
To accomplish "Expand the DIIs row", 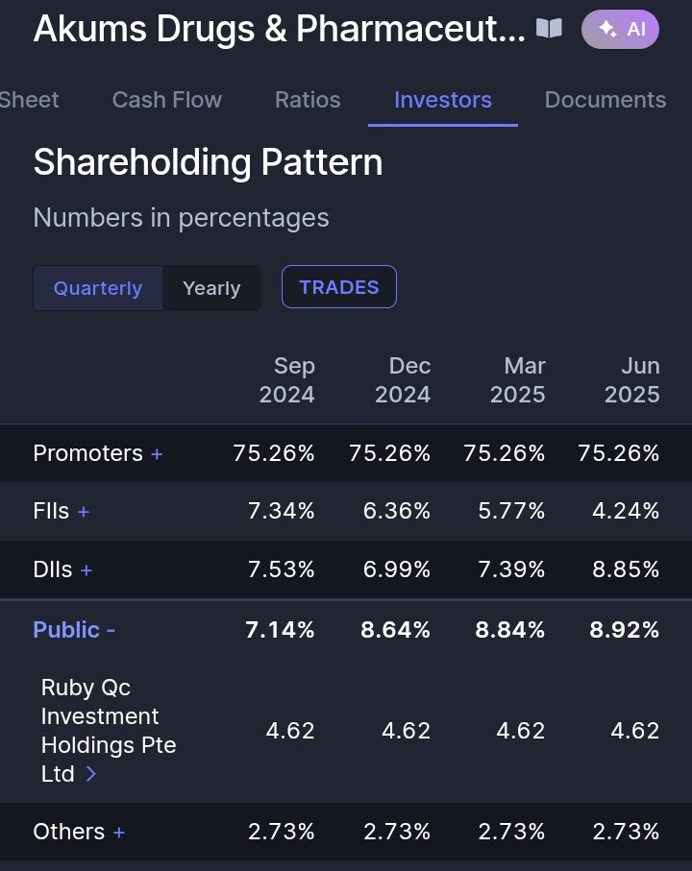I will pyautogui.click(x=86, y=569).
